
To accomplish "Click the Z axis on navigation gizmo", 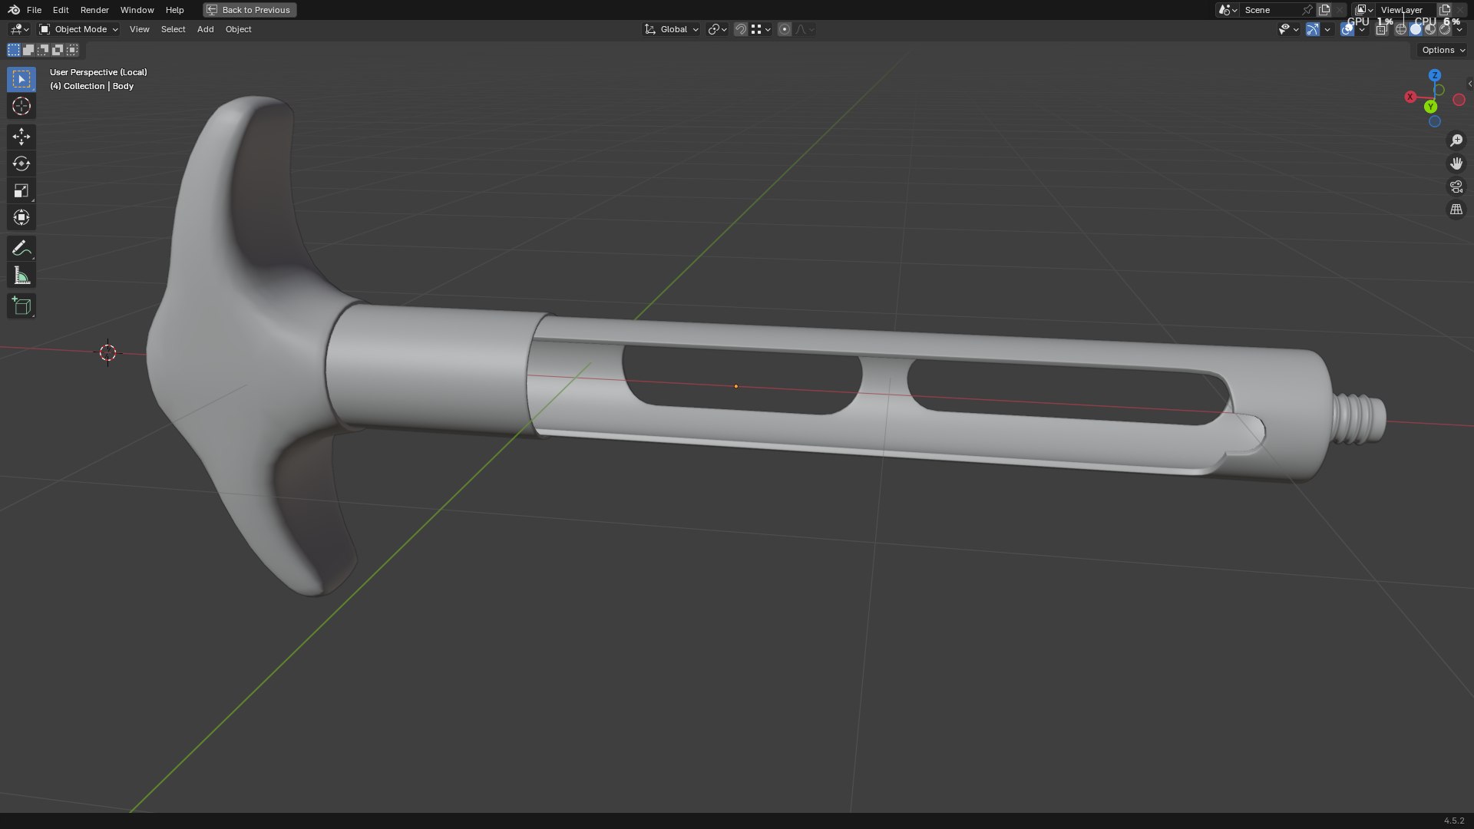I will (x=1435, y=75).
